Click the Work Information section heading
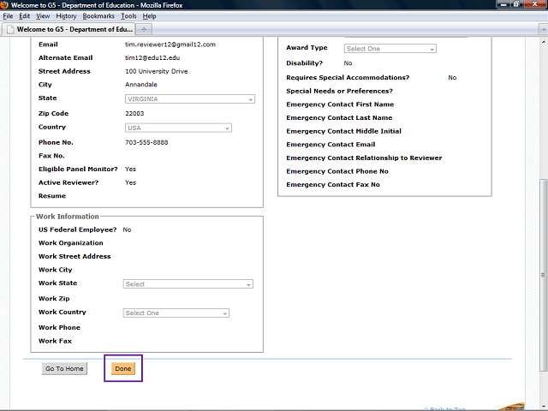This screenshot has width=548, height=411. coord(68,217)
